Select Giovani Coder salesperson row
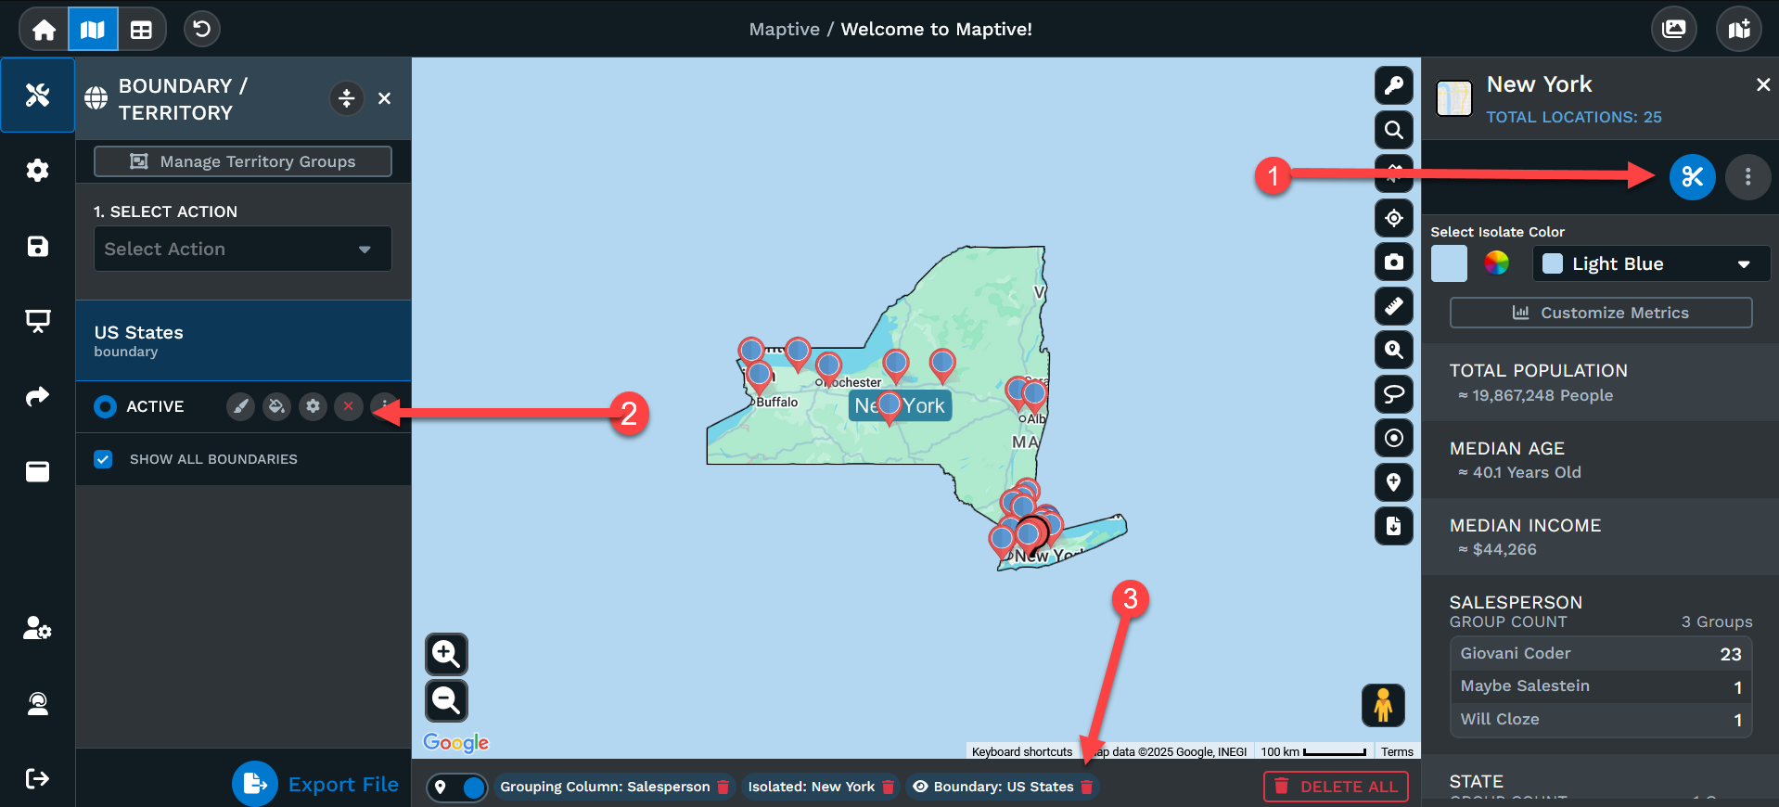This screenshot has width=1779, height=807. pyautogui.click(x=1600, y=654)
